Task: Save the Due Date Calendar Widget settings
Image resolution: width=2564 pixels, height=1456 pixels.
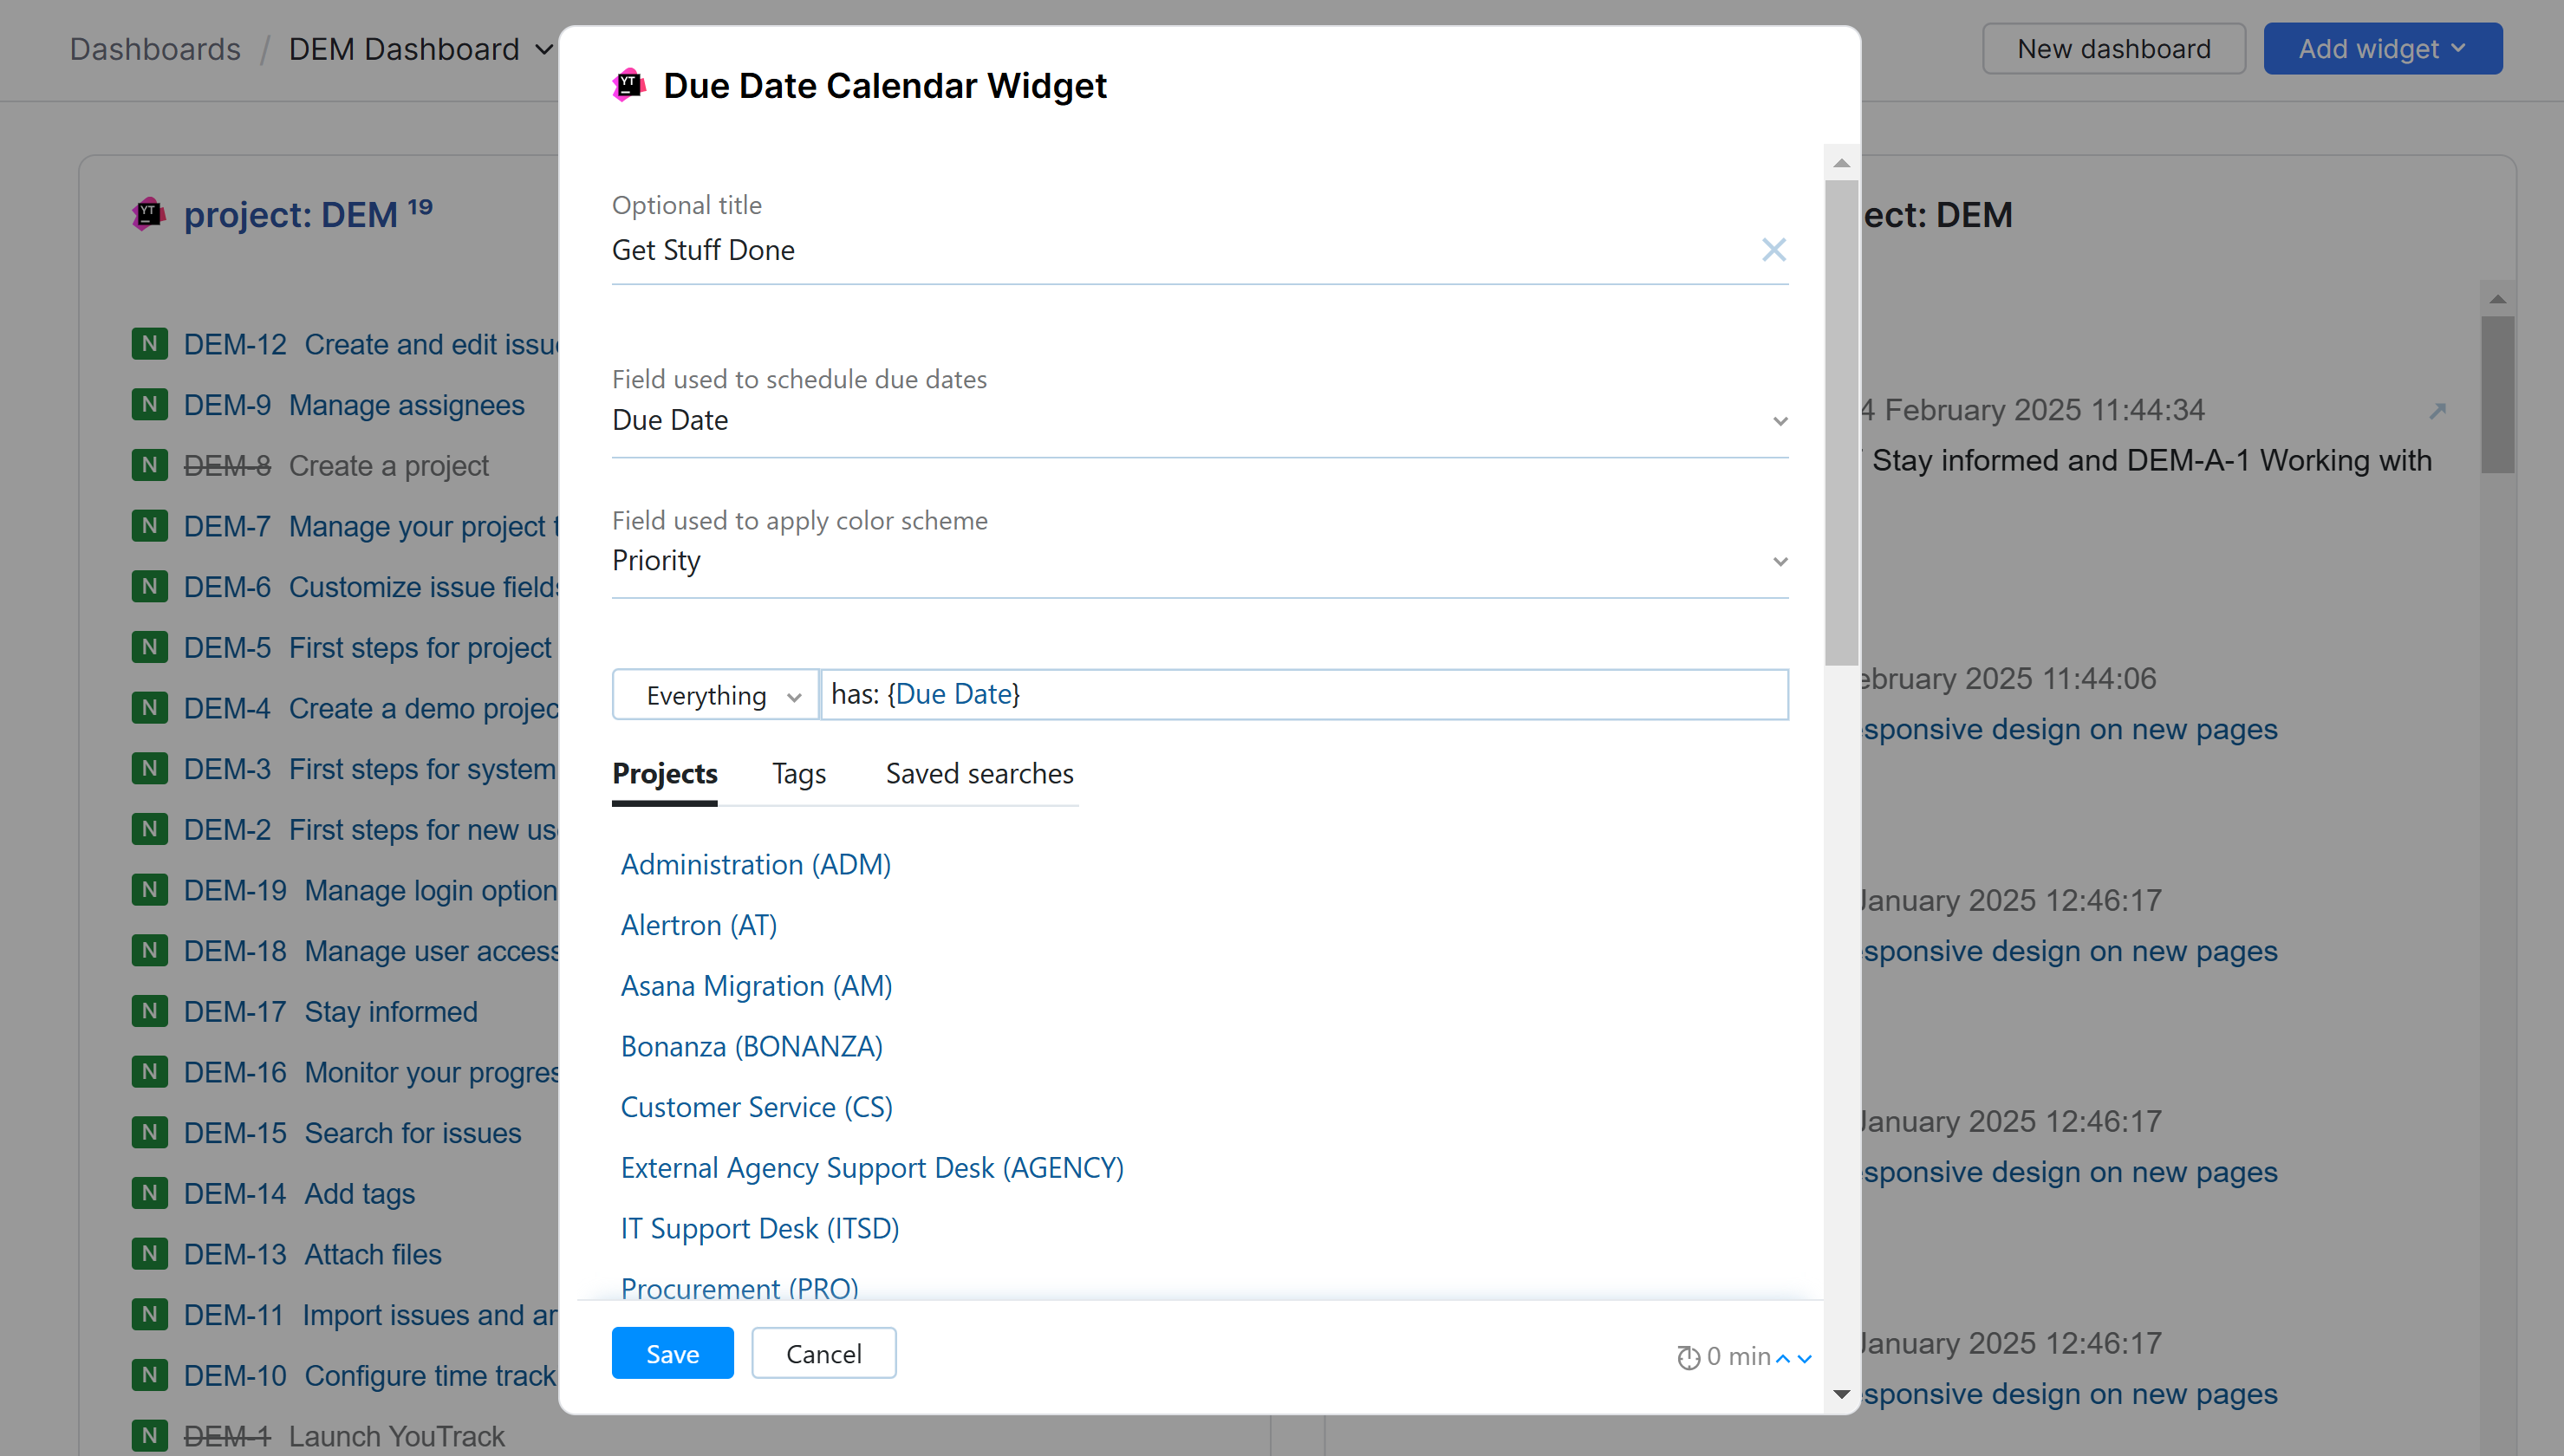Action: (671, 1352)
